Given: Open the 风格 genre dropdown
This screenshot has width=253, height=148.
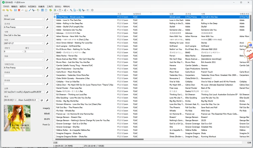Looking at the screenshot, I should click(43, 60).
